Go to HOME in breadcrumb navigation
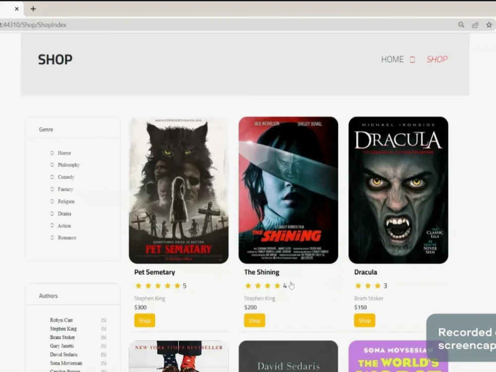The image size is (496, 372). point(392,59)
